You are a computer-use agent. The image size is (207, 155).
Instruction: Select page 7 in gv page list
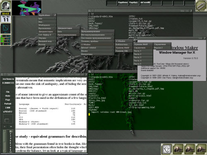pyautogui.click(x=10, y=145)
